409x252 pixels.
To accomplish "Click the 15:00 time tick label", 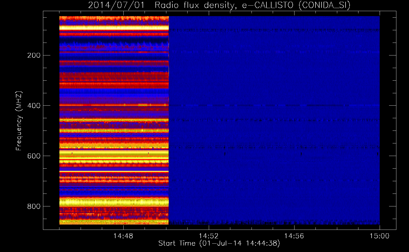I will (379, 236).
